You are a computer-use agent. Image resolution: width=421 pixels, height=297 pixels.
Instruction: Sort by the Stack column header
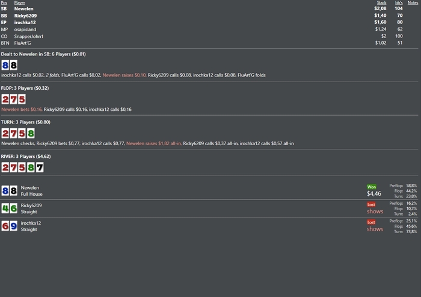(x=381, y=2)
